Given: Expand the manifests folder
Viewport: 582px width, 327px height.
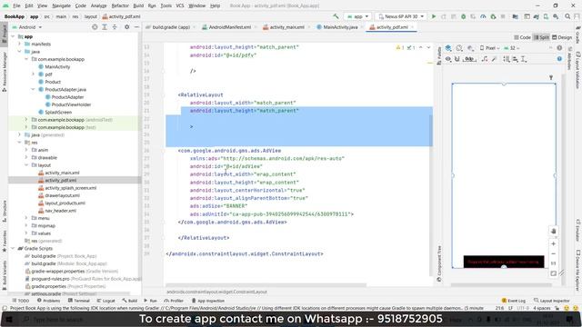Looking at the screenshot, I should coord(20,44).
